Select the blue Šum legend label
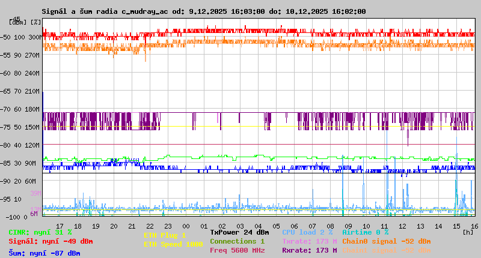This screenshot has width=481, height=258. (x=44, y=253)
